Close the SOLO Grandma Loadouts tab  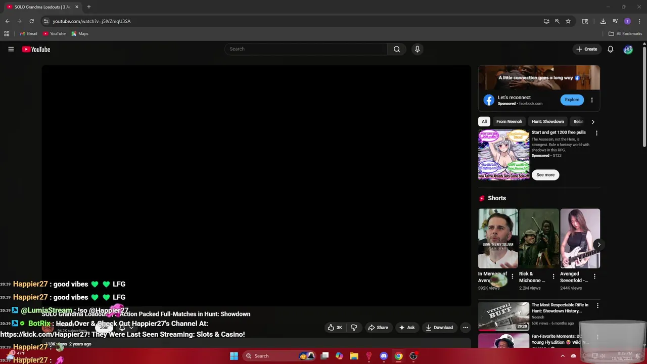tap(77, 7)
